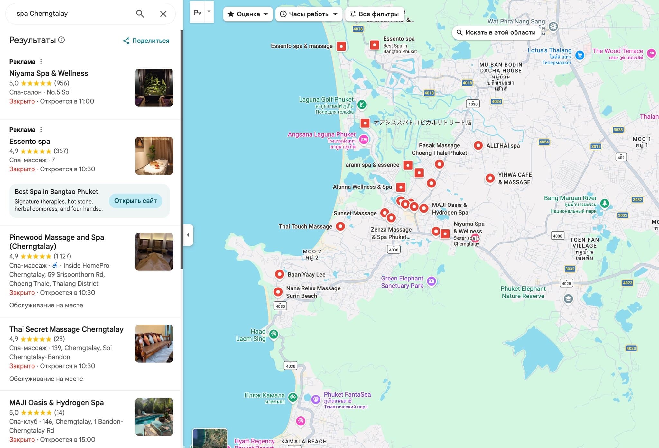The image size is (659, 448).
Task: Select the Bang Maruan River park marker
Action: [x=605, y=203]
